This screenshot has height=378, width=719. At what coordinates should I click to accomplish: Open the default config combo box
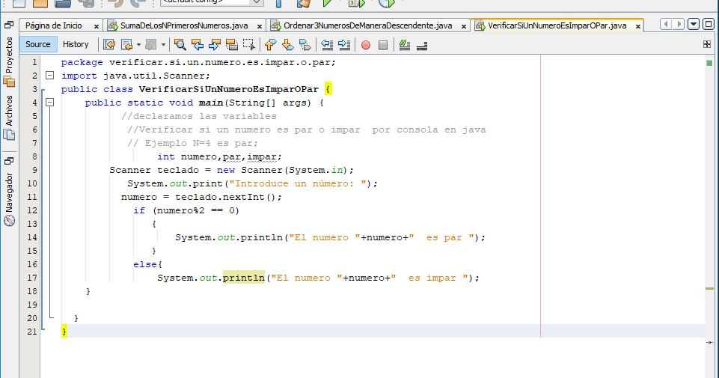pyautogui.click(x=212, y=1)
